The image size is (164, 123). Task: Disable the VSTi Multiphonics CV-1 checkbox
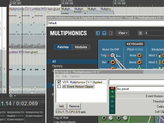click(59, 82)
